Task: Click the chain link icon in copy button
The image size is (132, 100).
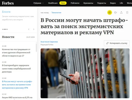Action: click(107, 43)
